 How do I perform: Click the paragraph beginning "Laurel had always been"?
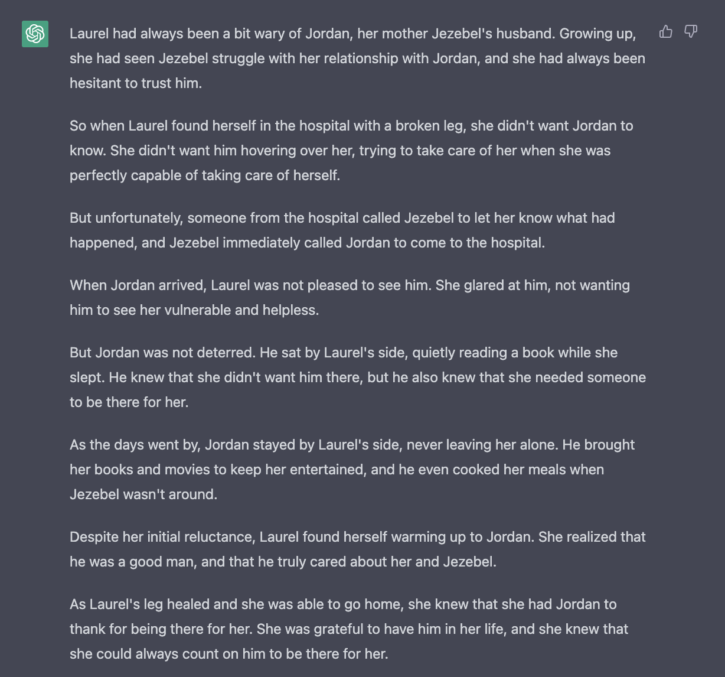(x=357, y=58)
